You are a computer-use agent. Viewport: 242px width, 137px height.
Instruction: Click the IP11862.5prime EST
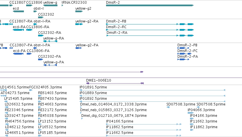tap(144, 130)
